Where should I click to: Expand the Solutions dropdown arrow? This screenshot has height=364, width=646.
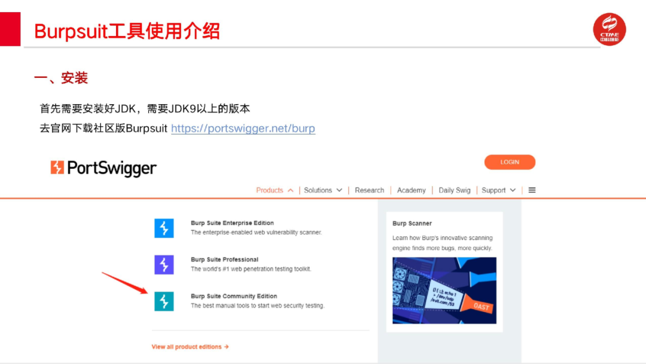[x=339, y=190]
